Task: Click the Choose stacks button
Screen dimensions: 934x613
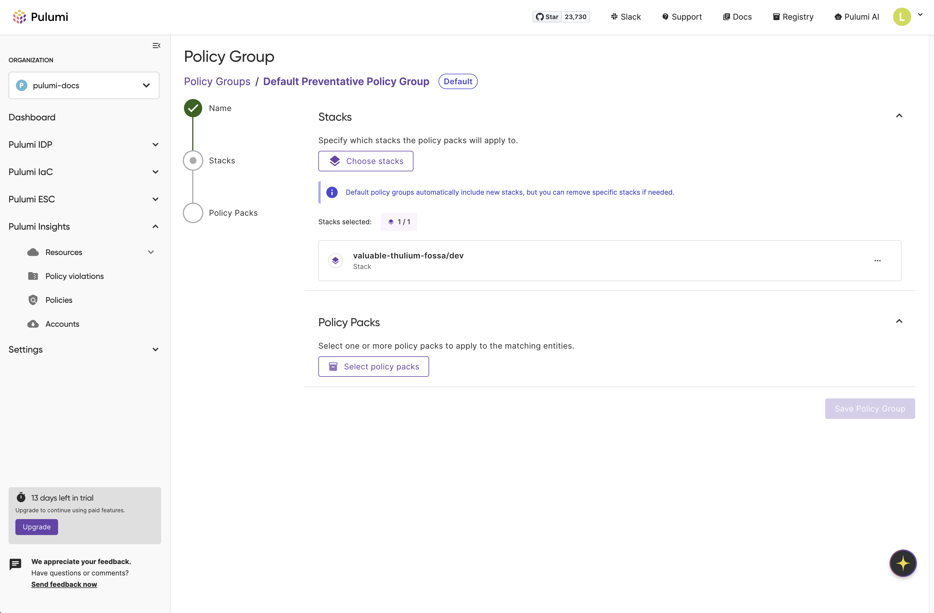Action: [x=366, y=161]
